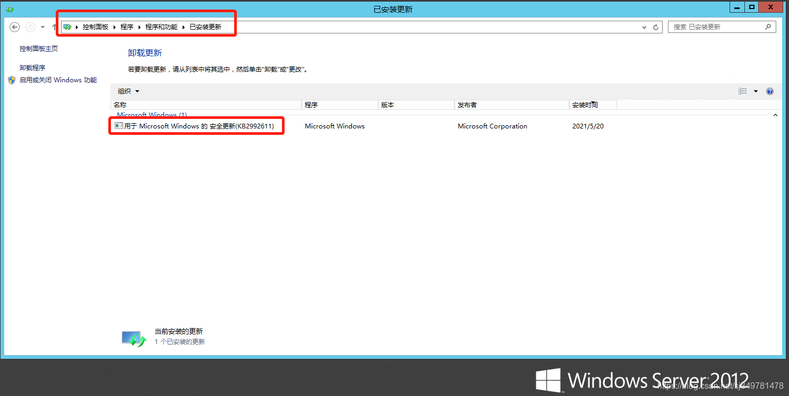This screenshot has width=789, height=396.
Task: Sort by the 名称 column header
Action: click(206, 105)
